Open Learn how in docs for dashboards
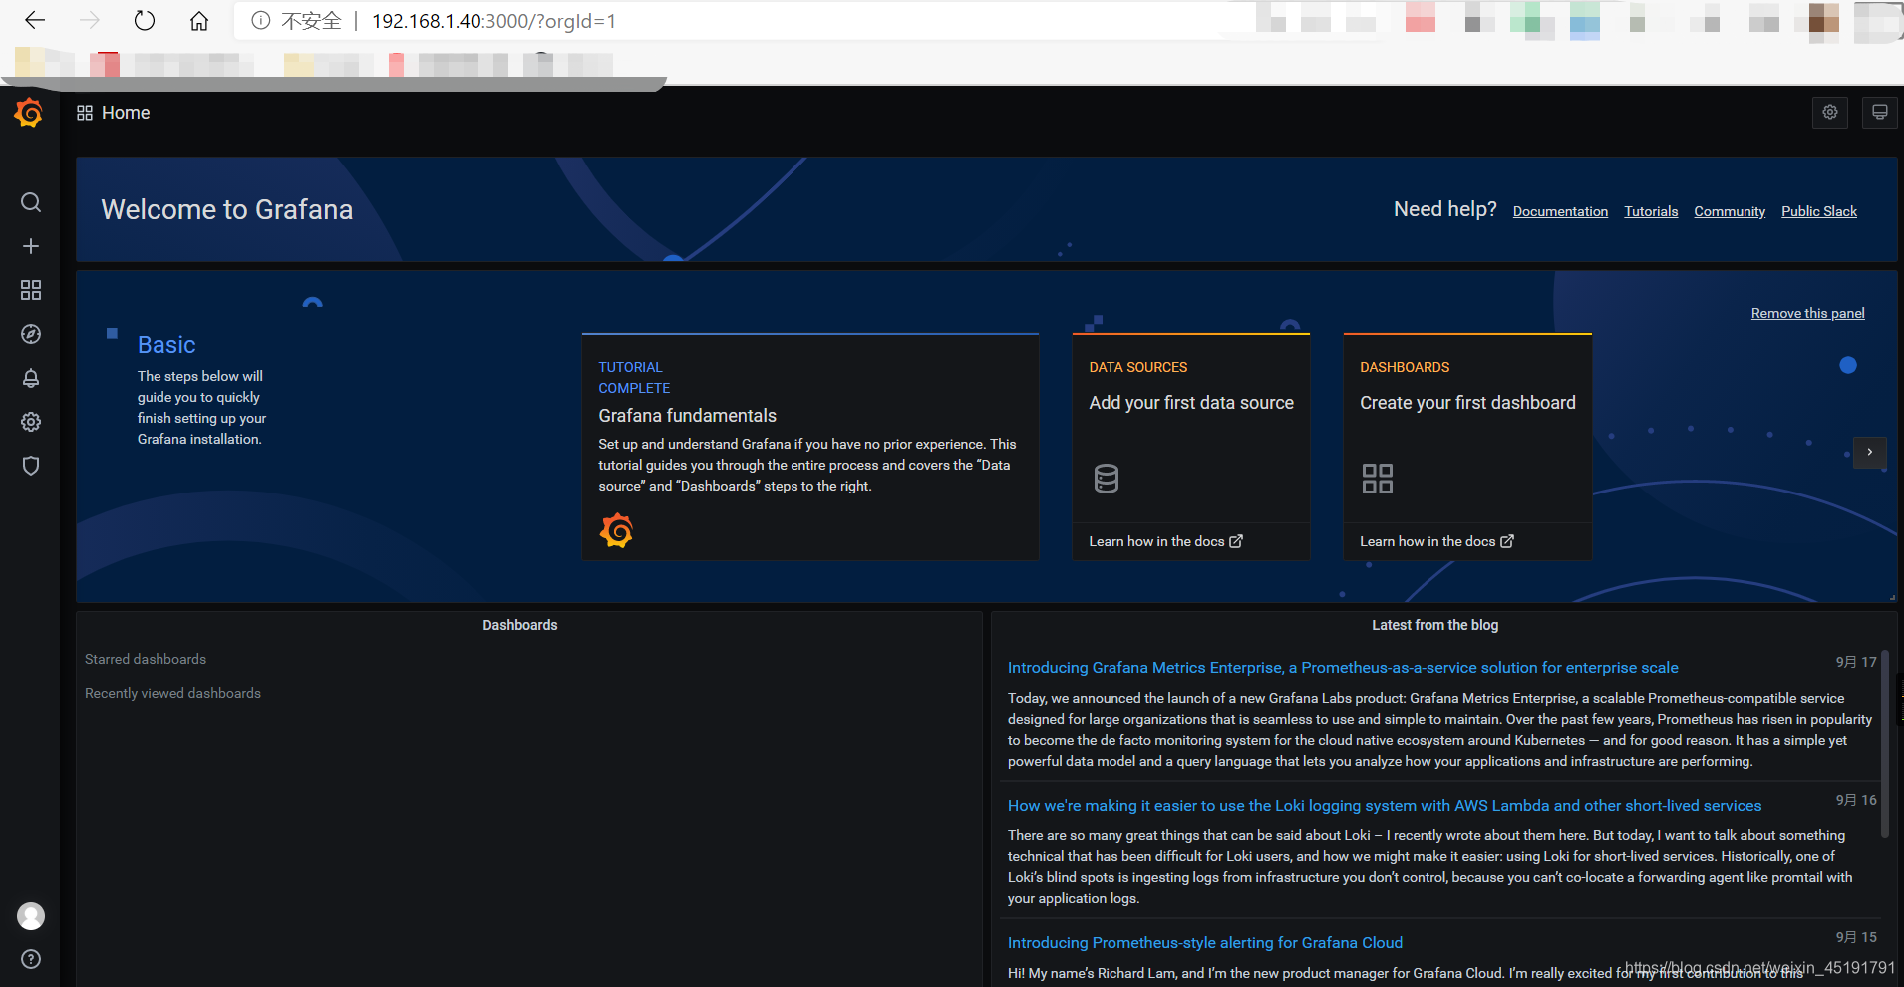 (1436, 541)
